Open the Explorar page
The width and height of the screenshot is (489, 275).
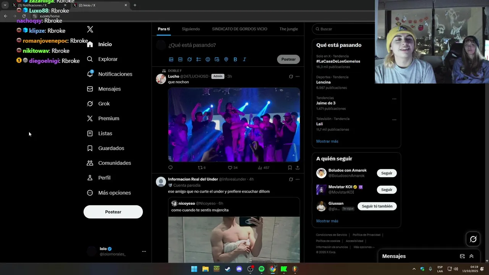tap(102, 59)
